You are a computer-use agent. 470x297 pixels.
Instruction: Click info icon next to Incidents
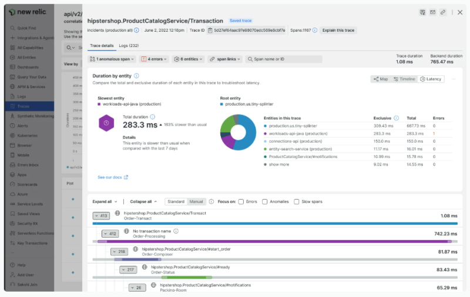tap(136, 31)
